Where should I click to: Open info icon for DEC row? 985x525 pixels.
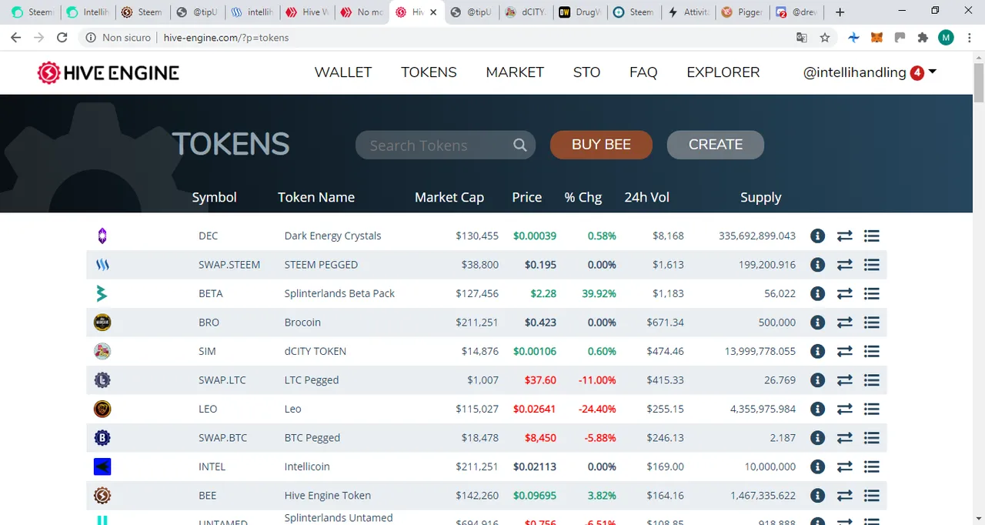point(817,236)
